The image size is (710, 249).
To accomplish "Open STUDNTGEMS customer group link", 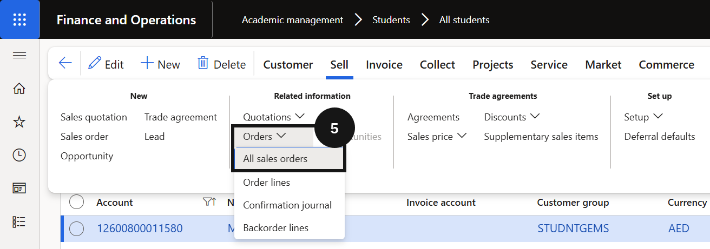I will 573,228.
